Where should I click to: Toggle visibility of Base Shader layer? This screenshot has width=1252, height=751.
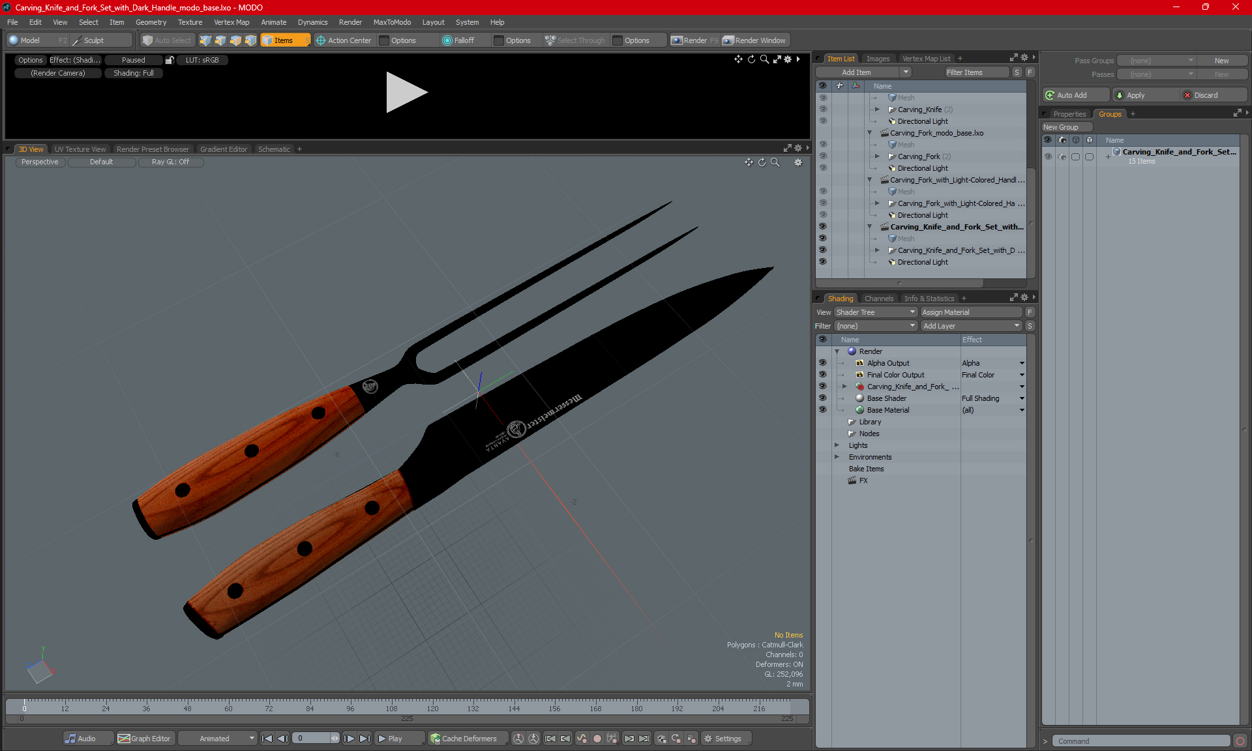(822, 398)
